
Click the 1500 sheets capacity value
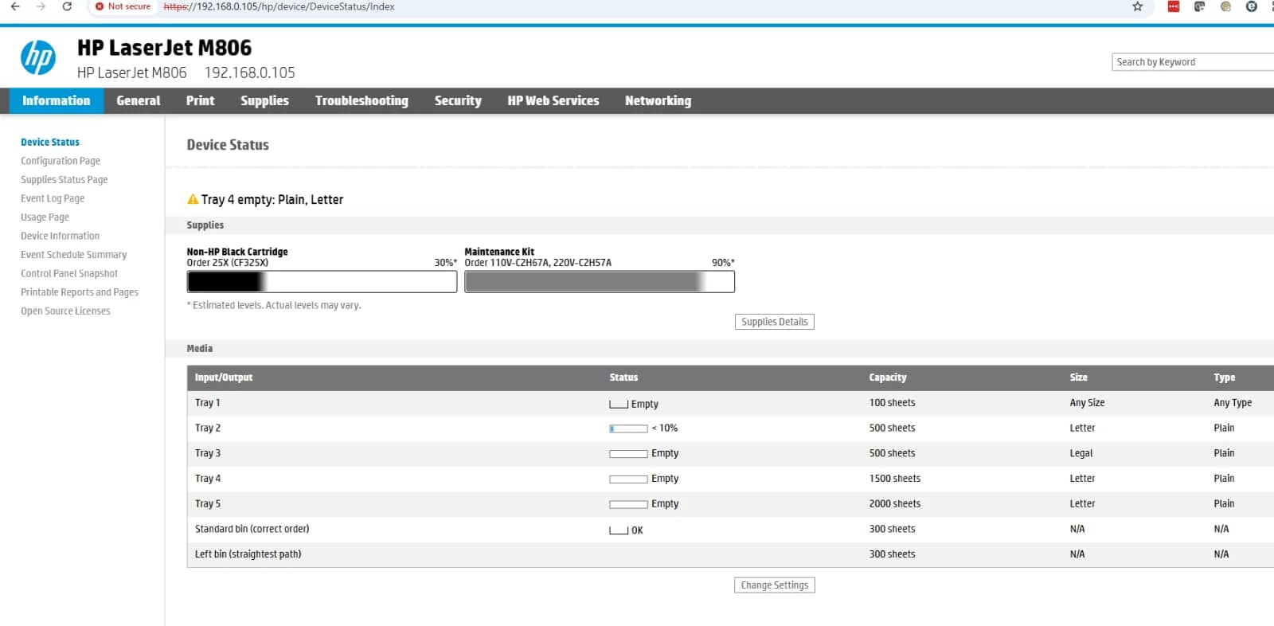click(x=895, y=479)
